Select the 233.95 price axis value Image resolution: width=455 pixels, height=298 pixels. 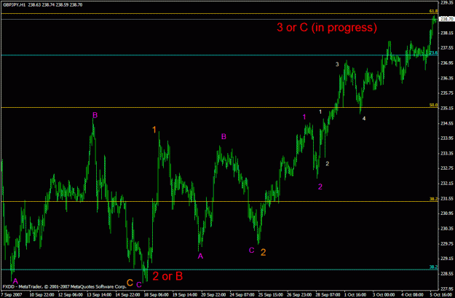(x=447, y=138)
